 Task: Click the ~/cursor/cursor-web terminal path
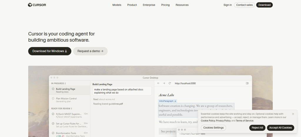192,134
